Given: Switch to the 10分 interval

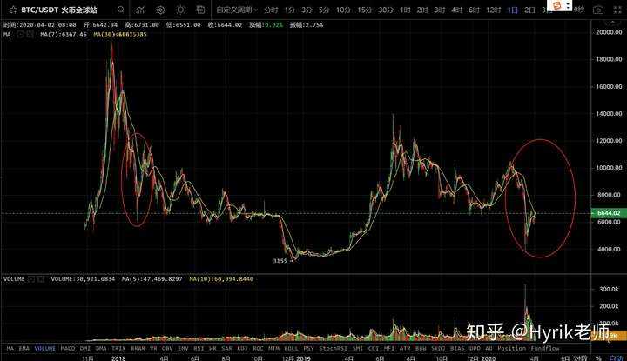Looking at the screenshot, I should coord(343,10).
